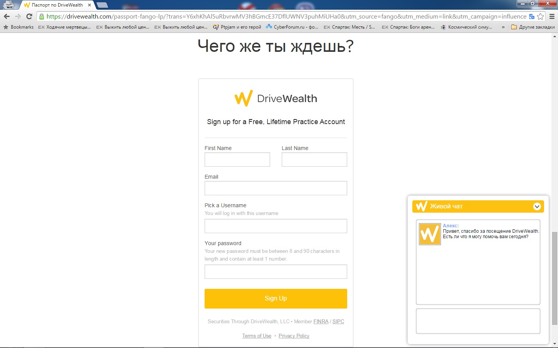Open Ptpjam и его герой bookmark

pos(237,27)
